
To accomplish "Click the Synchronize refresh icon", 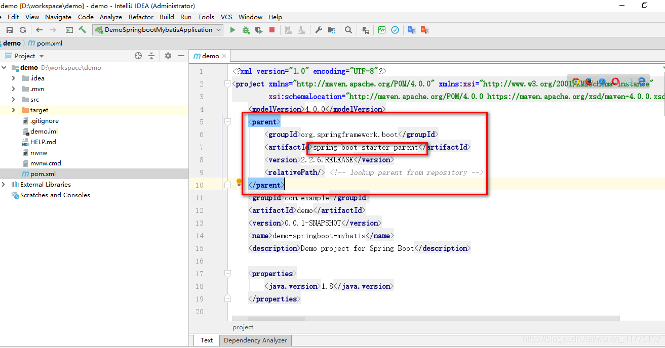I will [23, 30].
